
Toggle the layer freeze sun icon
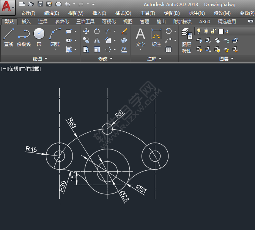[206, 31]
